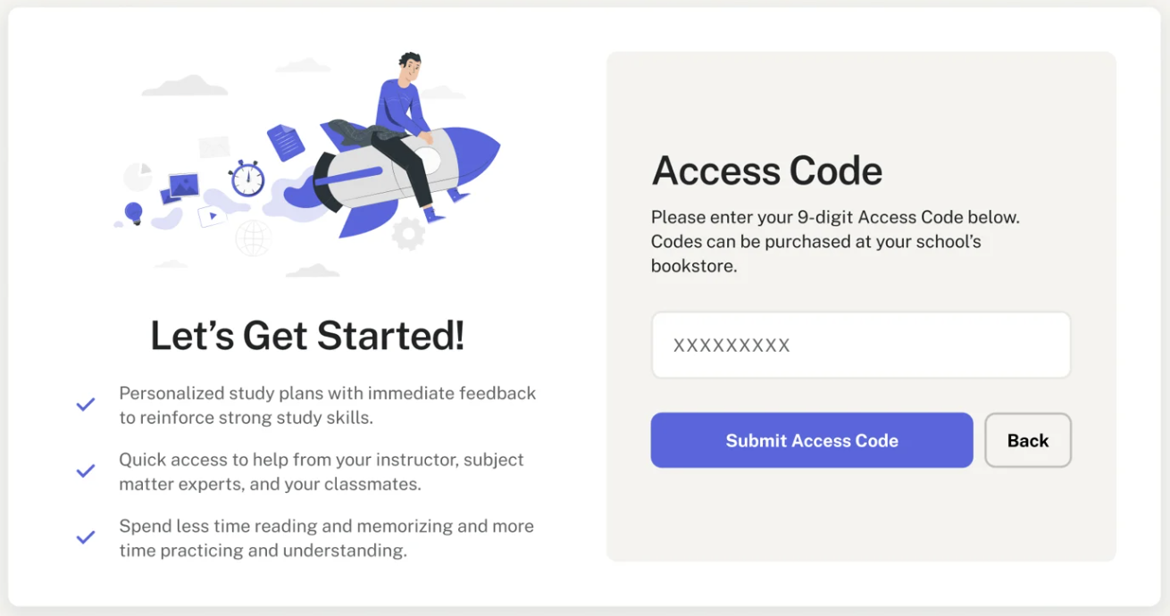The image size is (1170, 616).
Task: Click the checkmark beside personalized study plans
Action: coord(85,404)
